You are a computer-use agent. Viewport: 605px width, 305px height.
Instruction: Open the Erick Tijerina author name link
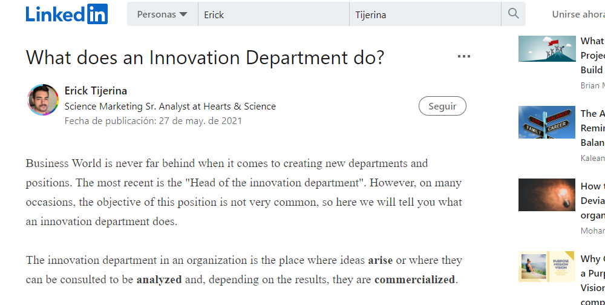[x=96, y=91]
